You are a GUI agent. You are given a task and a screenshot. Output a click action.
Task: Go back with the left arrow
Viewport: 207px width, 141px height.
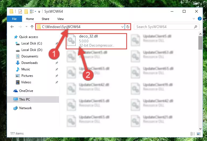pyautogui.click(x=12, y=27)
